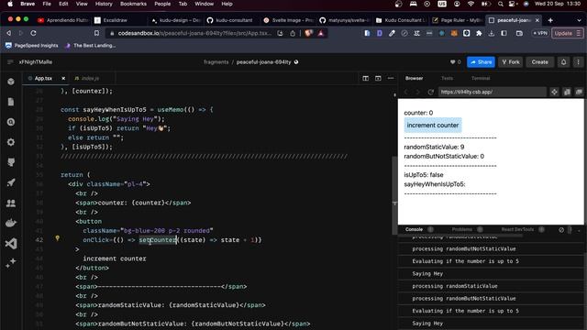Open the GitHub panel in sidebar
Image resolution: width=587 pixels, height=330 pixels.
coord(11,162)
